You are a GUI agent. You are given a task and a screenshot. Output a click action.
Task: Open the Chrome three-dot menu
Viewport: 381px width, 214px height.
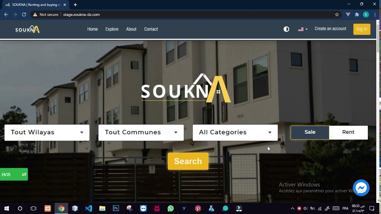click(x=375, y=14)
